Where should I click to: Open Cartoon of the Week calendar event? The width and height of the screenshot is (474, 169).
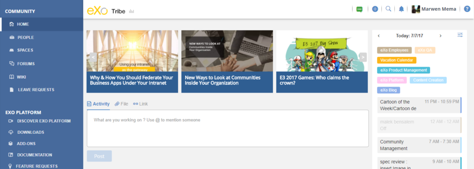click(x=419, y=105)
